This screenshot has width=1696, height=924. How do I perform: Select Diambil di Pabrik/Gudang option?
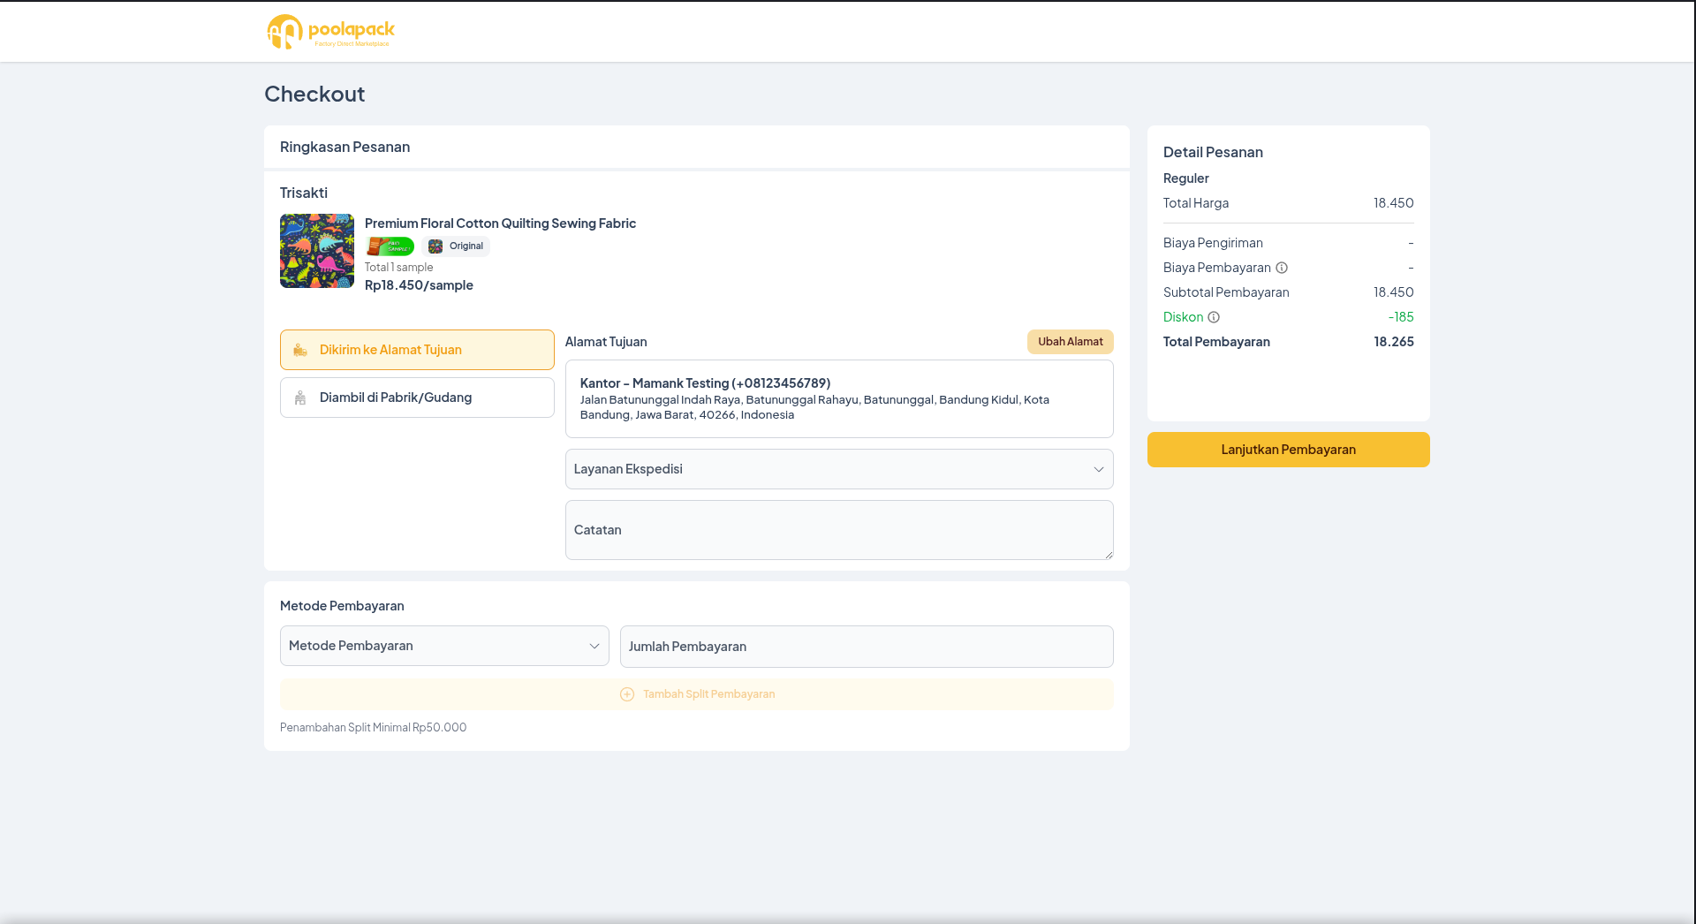(x=417, y=398)
